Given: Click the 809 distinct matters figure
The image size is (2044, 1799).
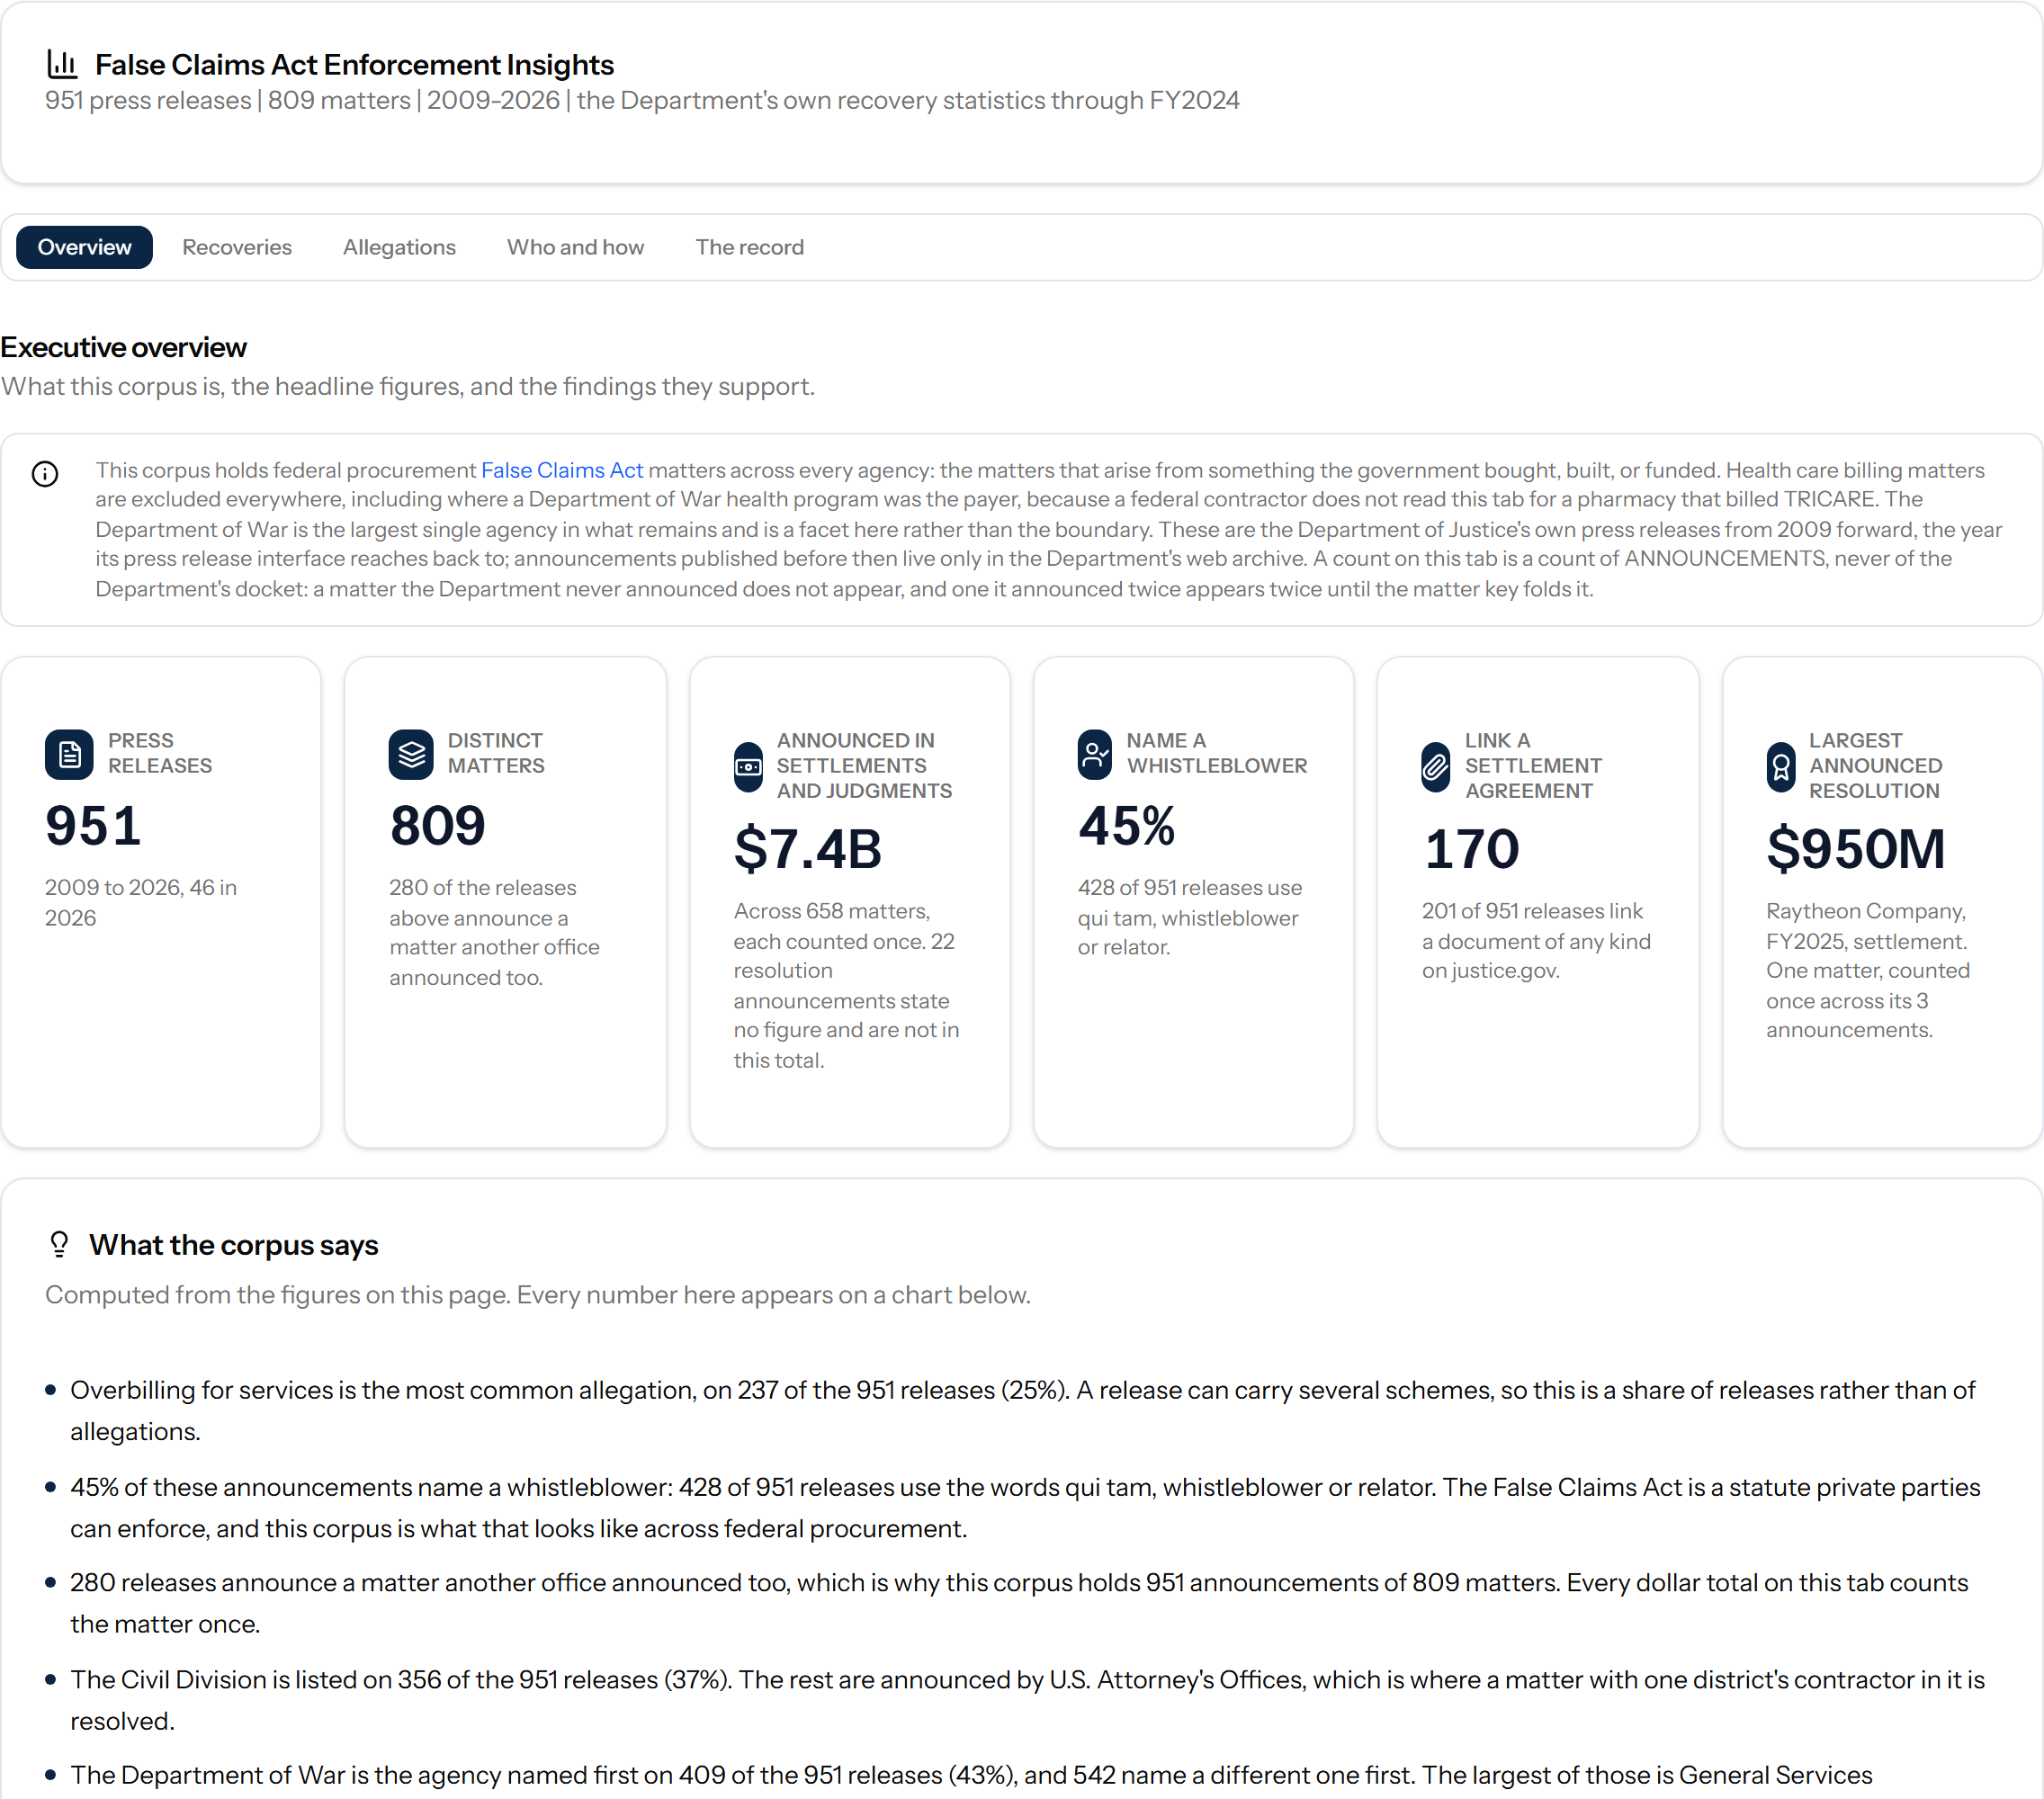Looking at the screenshot, I should coord(437,826).
